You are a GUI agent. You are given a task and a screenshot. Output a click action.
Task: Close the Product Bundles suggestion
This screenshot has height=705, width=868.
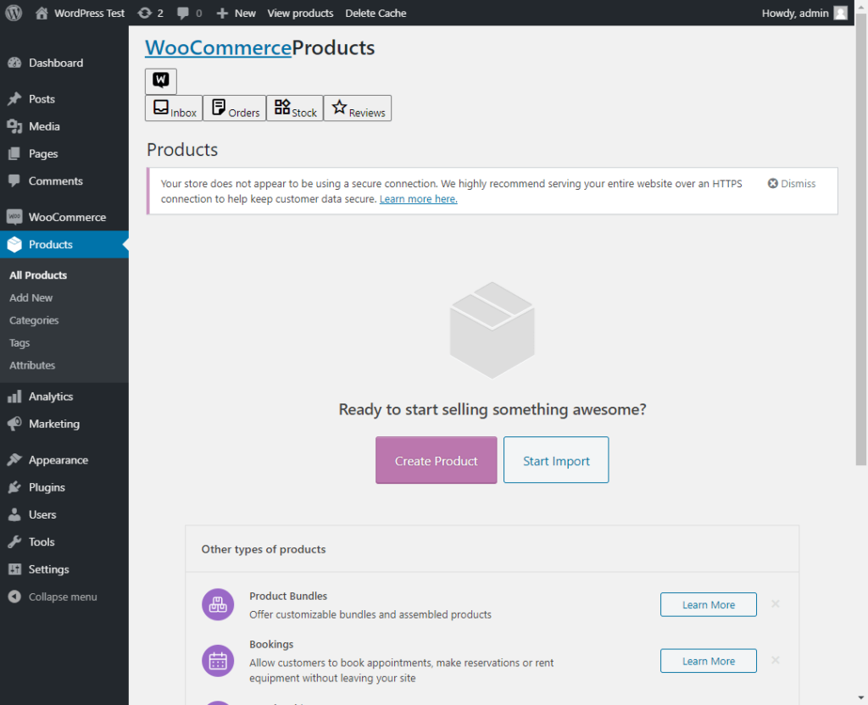pos(776,603)
